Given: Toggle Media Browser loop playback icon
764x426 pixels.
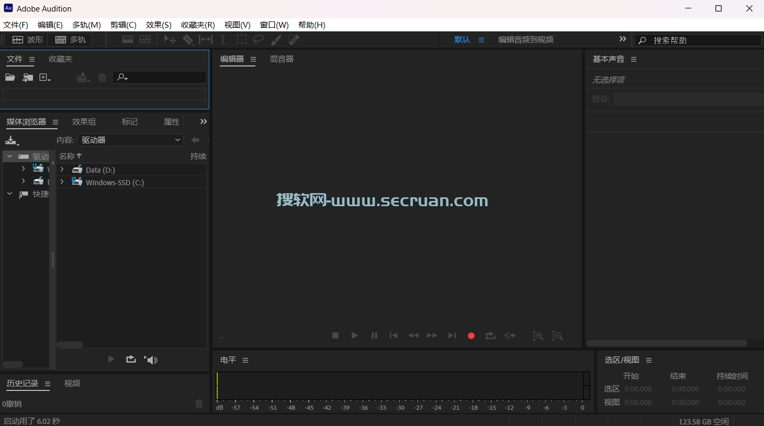Looking at the screenshot, I should point(131,359).
